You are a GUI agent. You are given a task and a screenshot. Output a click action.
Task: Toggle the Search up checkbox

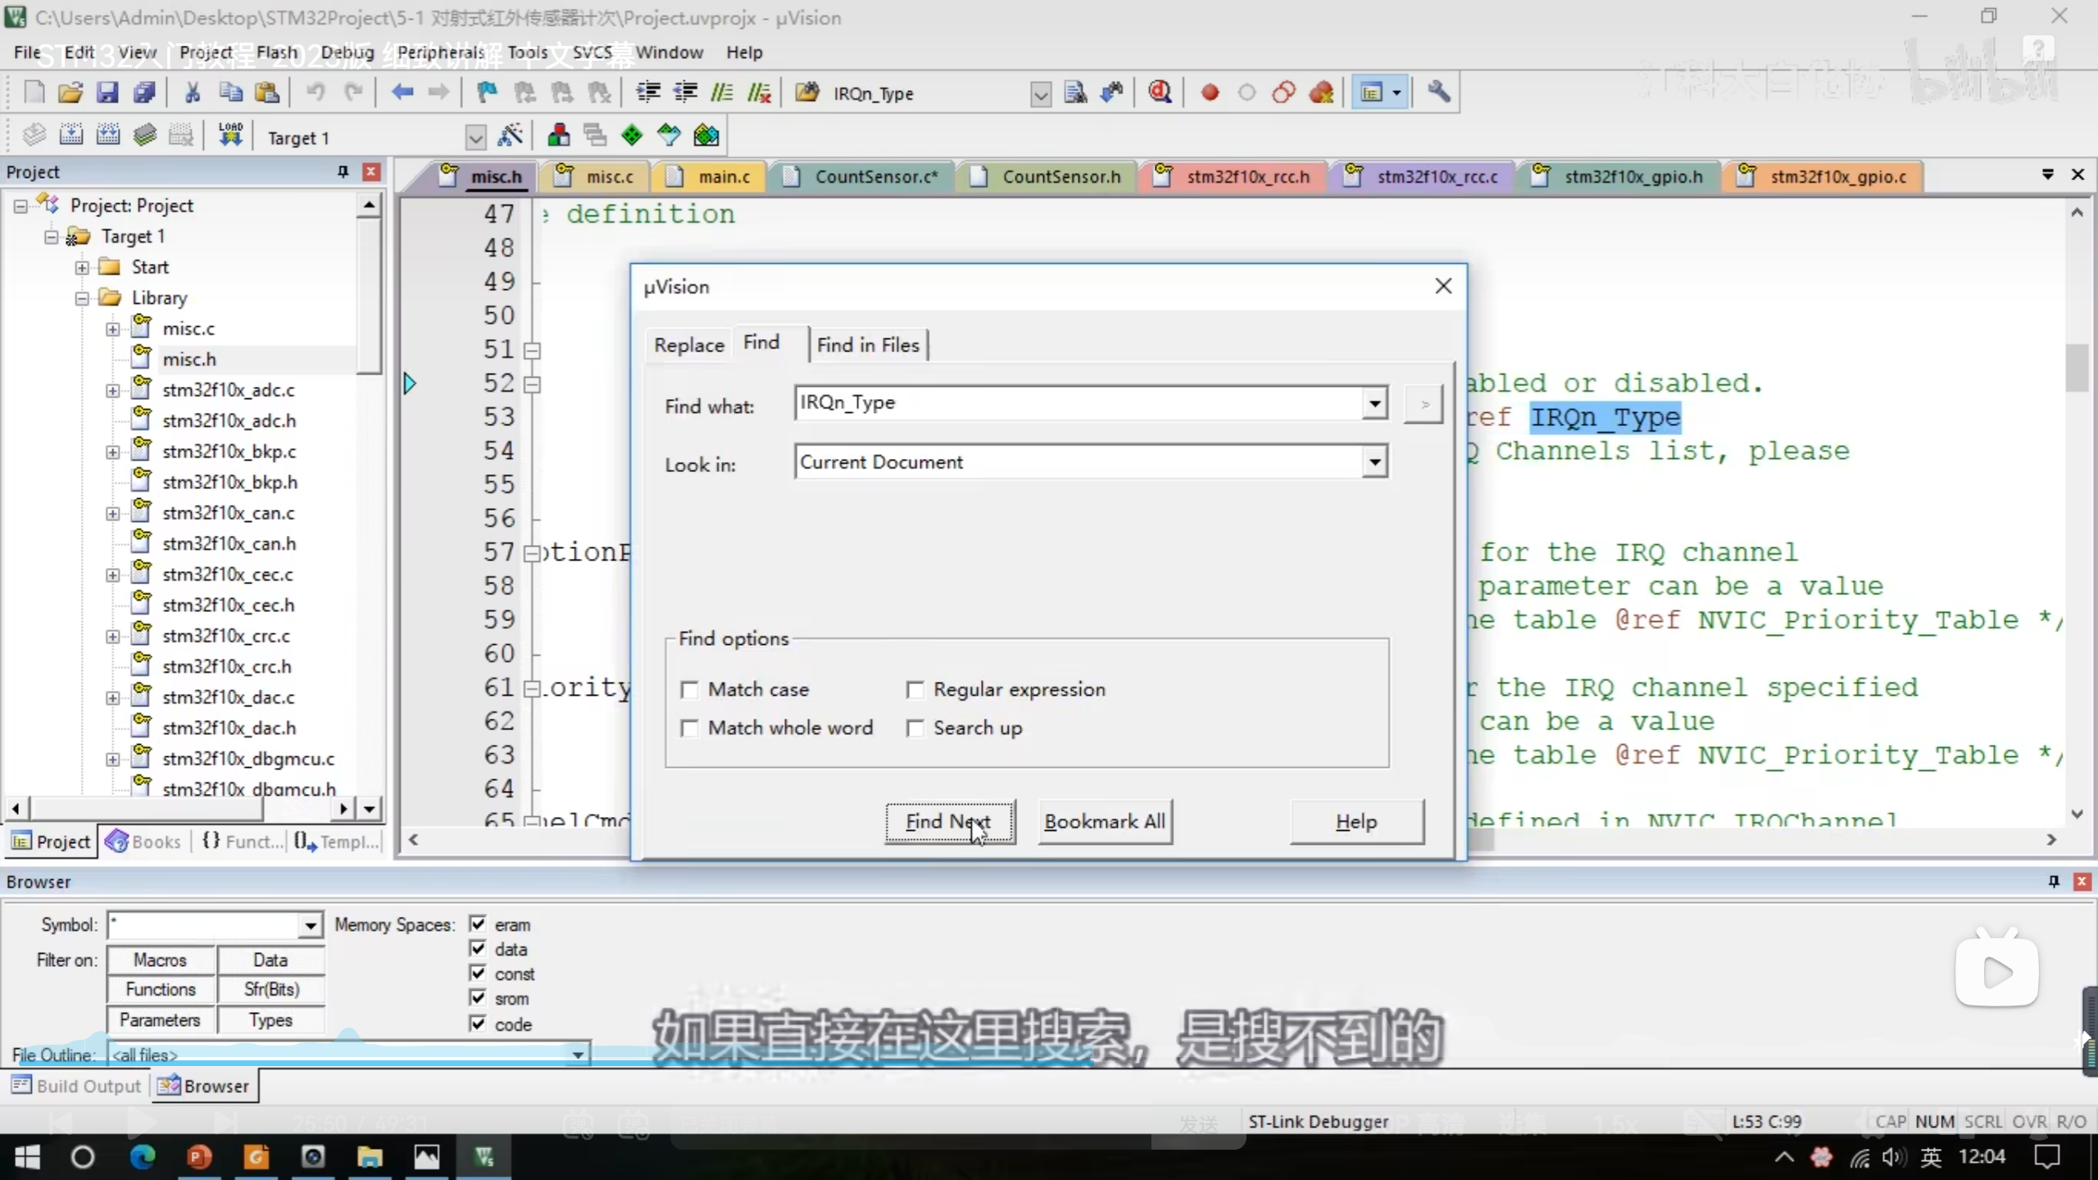coord(915,728)
